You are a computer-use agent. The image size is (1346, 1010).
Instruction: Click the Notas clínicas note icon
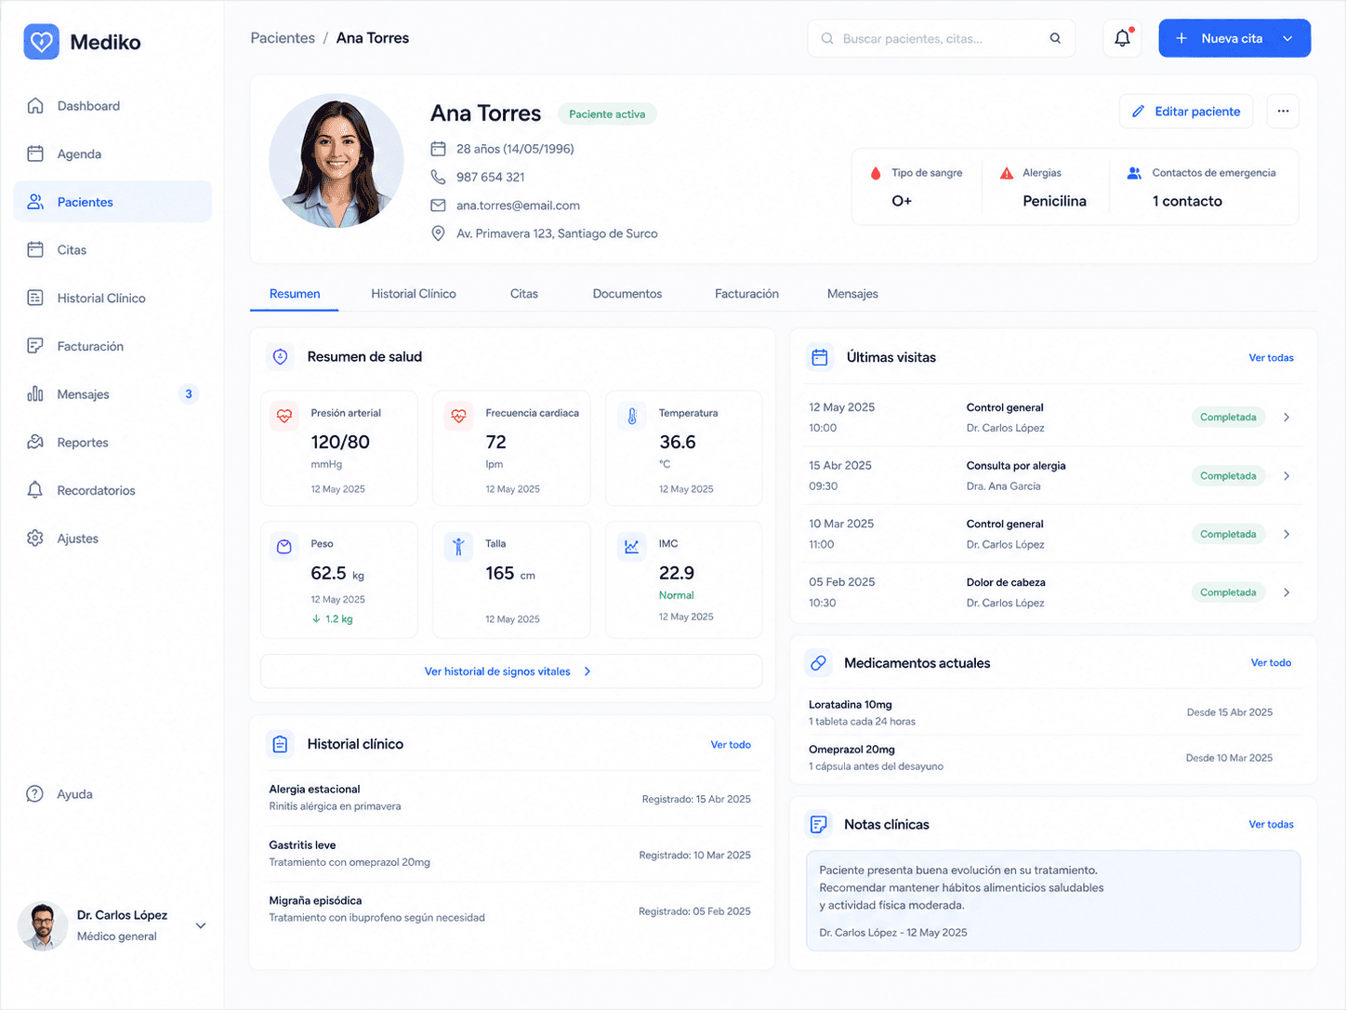(818, 825)
